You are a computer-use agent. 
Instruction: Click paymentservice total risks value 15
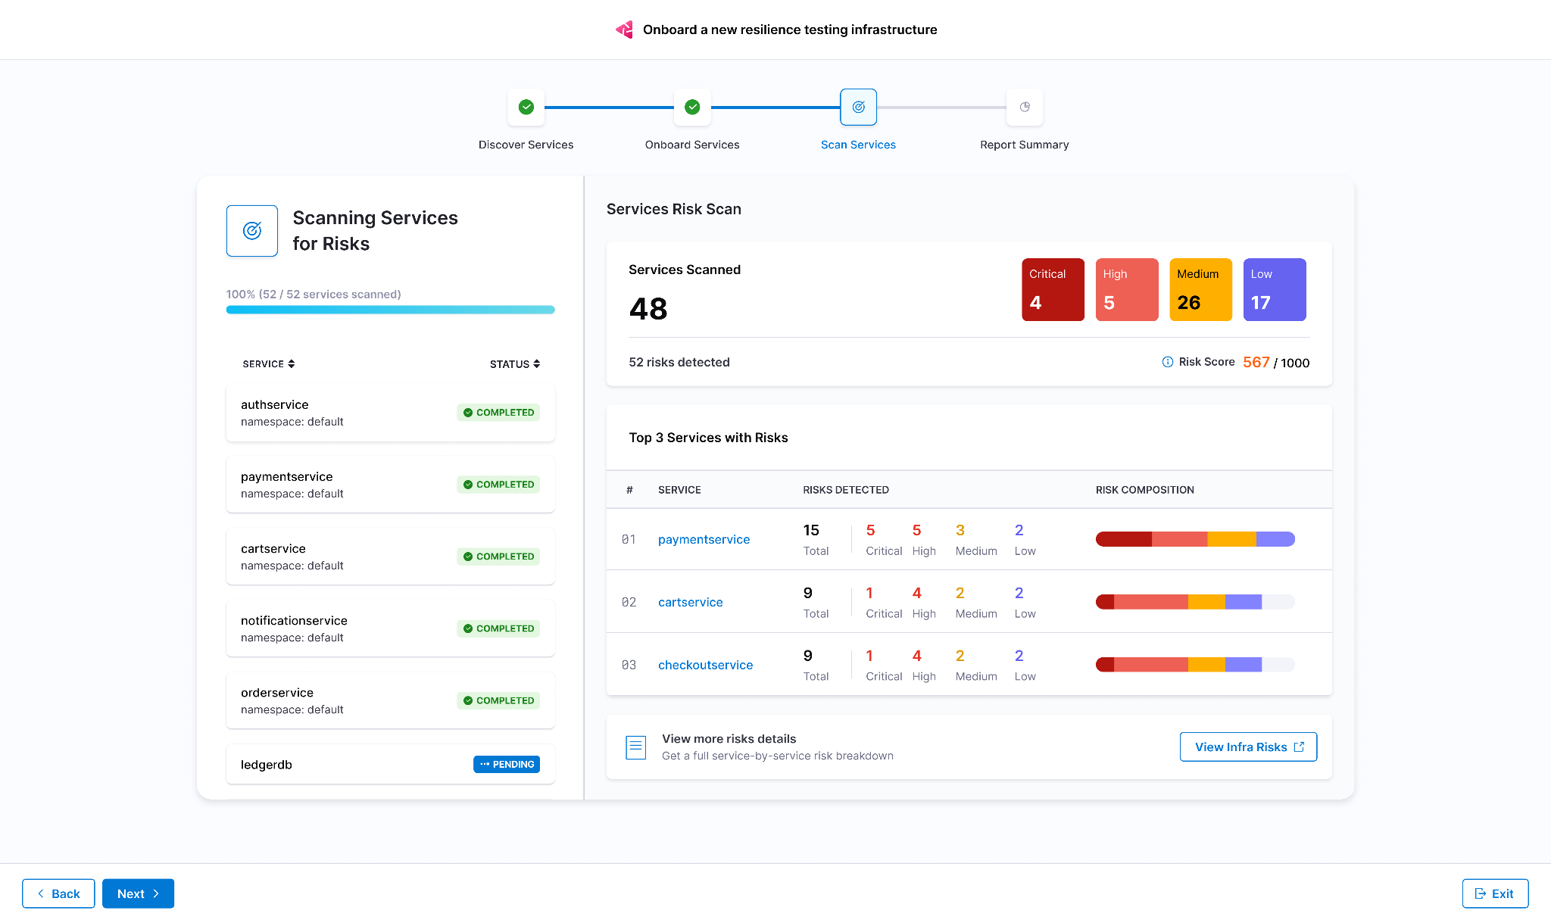[x=811, y=530]
